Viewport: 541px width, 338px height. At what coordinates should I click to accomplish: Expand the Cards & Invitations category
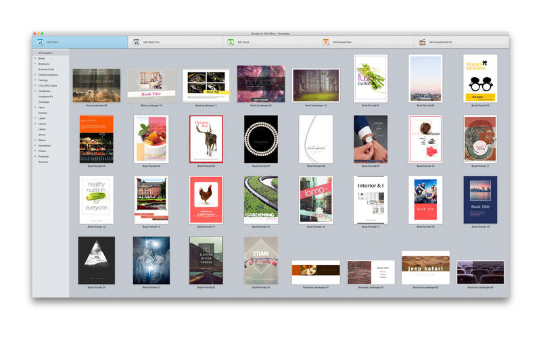(34, 74)
